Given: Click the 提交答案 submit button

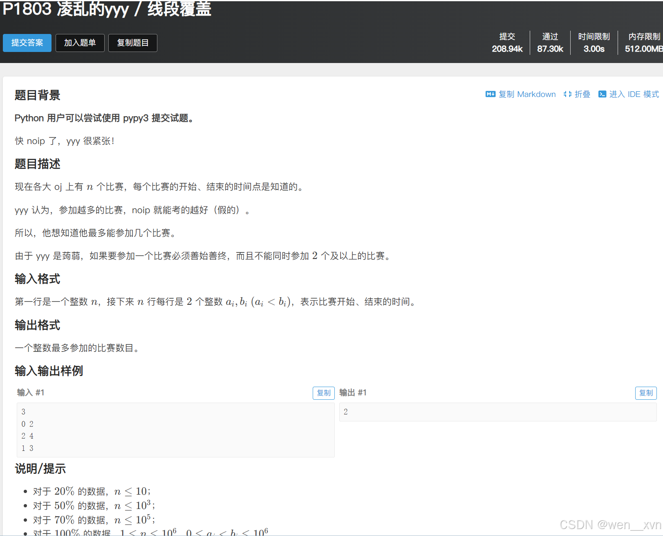Looking at the screenshot, I should (27, 43).
